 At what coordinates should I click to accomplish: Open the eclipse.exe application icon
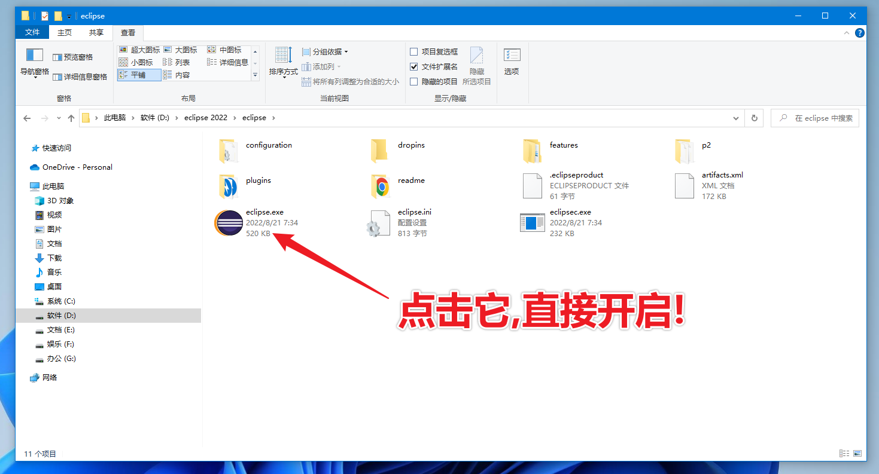coord(228,223)
